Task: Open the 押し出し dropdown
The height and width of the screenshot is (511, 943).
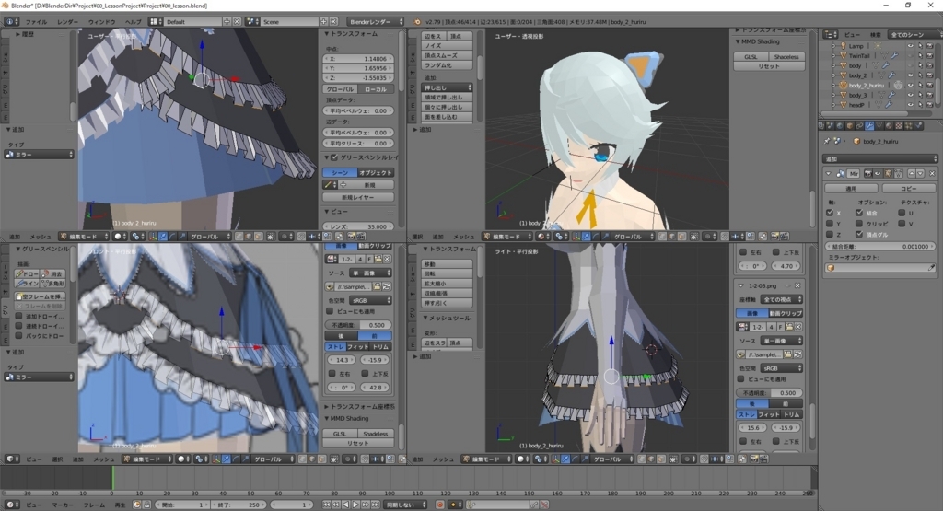Action: [x=447, y=87]
